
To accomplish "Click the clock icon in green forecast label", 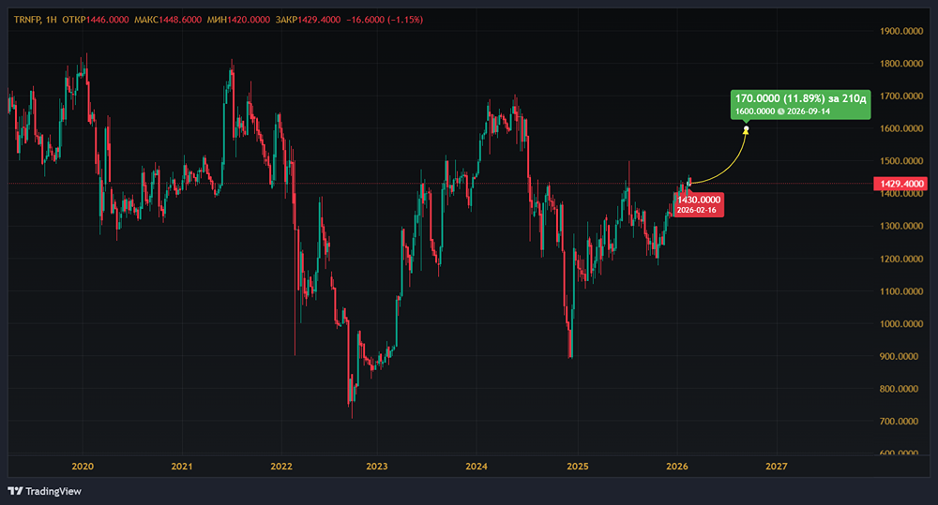I will coord(780,111).
